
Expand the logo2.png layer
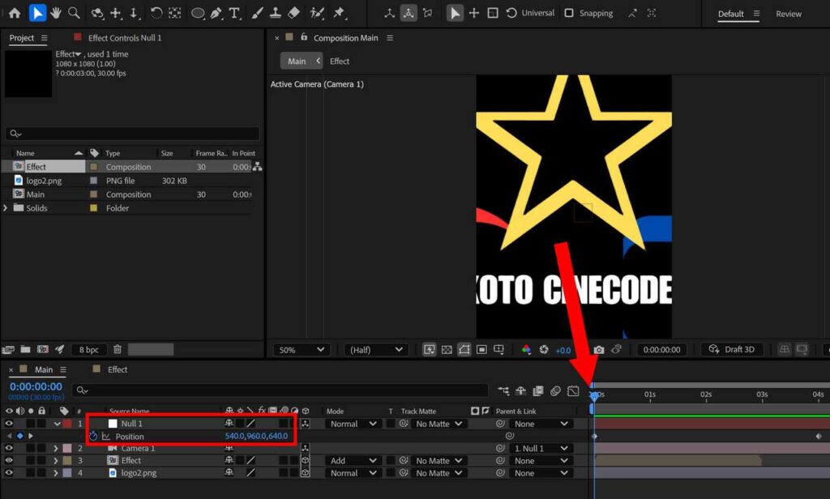pyautogui.click(x=56, y=473)
